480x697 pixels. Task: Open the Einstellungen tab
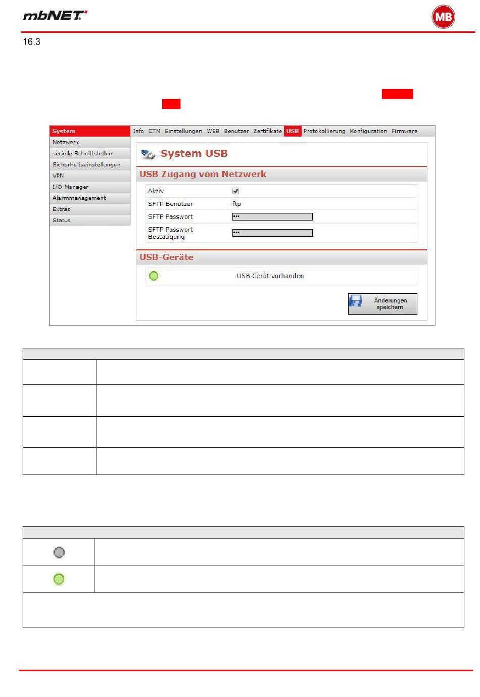coord(183,131)
